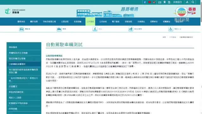This screenshot has width=202, height=114.
Task: Select the car-front drivers icon
Action: (22, 29)
